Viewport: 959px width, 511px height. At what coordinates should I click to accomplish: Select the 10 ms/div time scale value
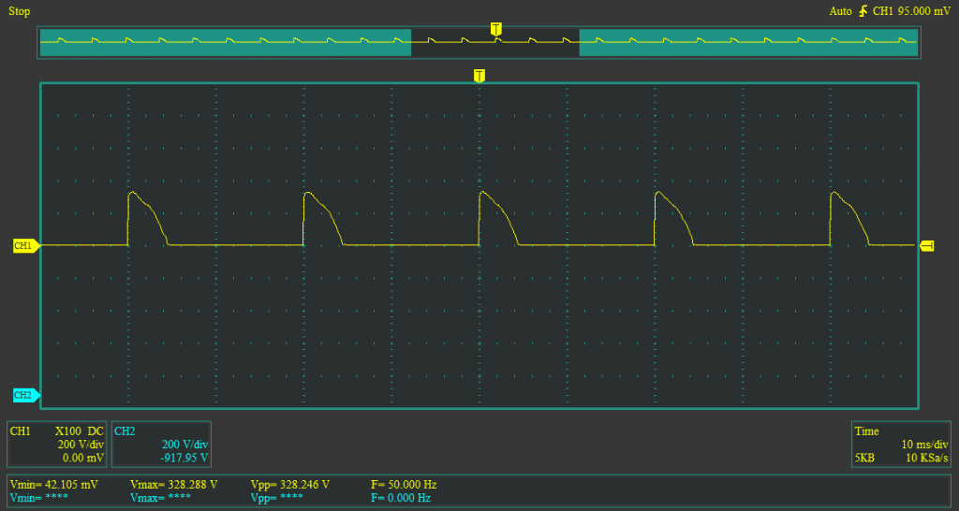pos(923,445)
